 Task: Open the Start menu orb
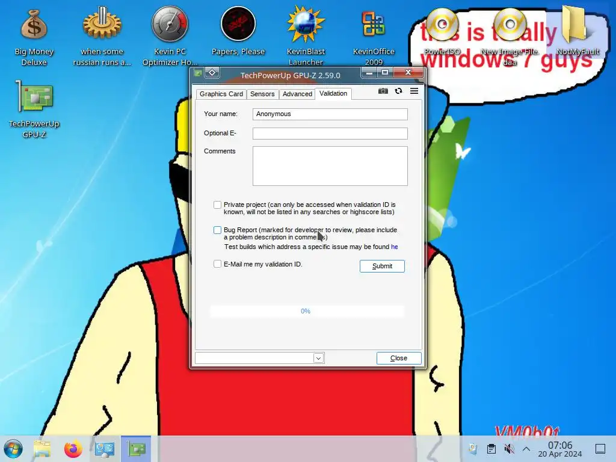click(13, 449)
